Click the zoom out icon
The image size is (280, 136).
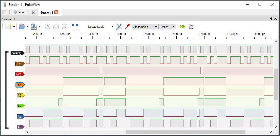click(56, 27)
